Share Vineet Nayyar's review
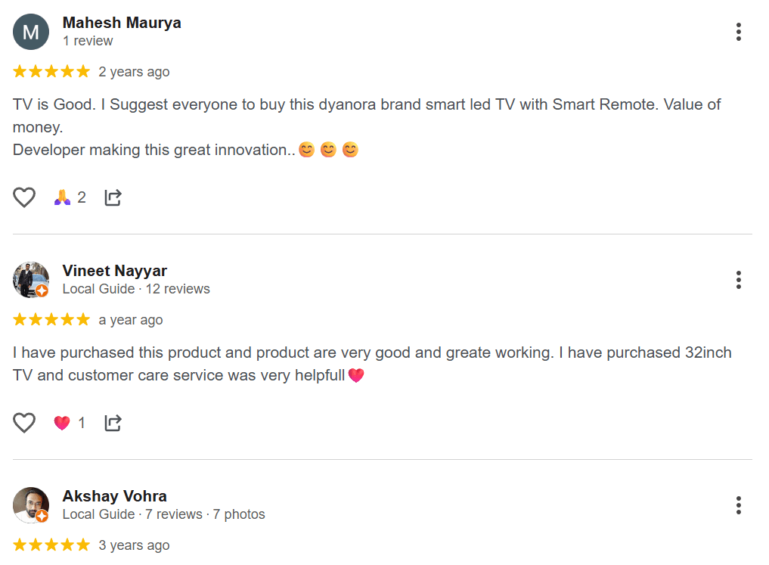 point(113,422)
